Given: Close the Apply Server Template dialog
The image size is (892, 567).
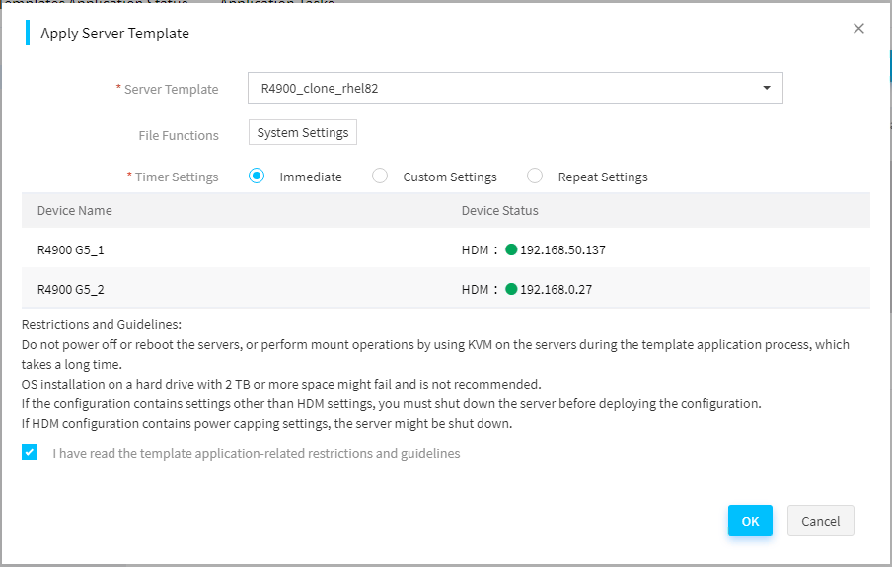Looking at the screenshot, I should (x=858, y=28).
